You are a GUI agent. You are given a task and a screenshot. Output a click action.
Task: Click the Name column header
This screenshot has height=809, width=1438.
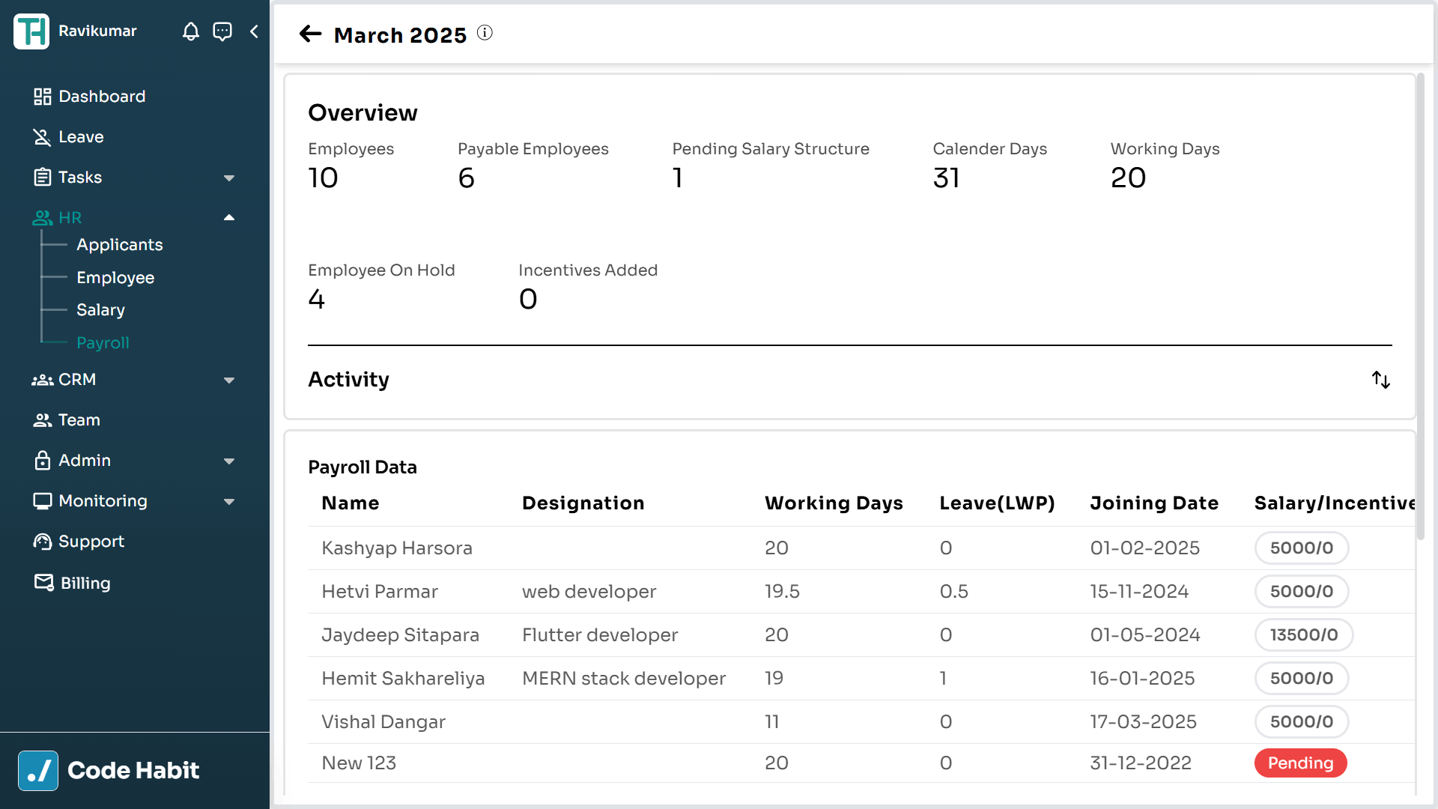(x=351, y=503)
